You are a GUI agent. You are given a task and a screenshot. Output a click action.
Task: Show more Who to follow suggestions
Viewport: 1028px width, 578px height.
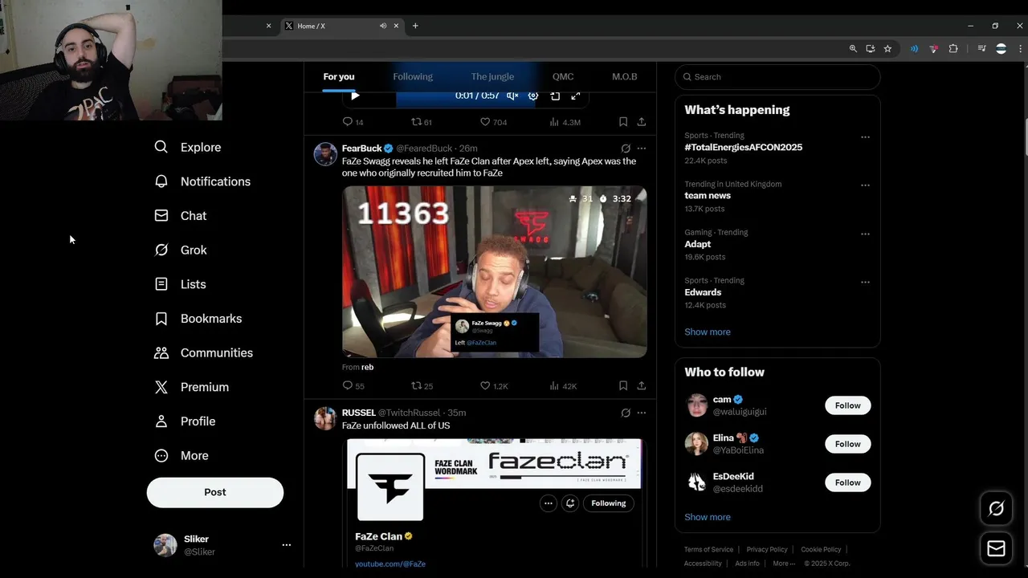pyautogui.click(x=708, y=517)
